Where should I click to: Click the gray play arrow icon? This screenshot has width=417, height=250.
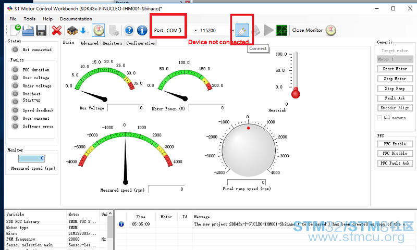pyautogui.click(x=268, y=30)
